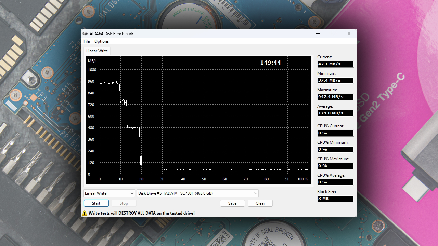Image resolution: width=438 pixels, height=246 pixels.
Task: Click the Maximum: label
Action: (327, 90)
